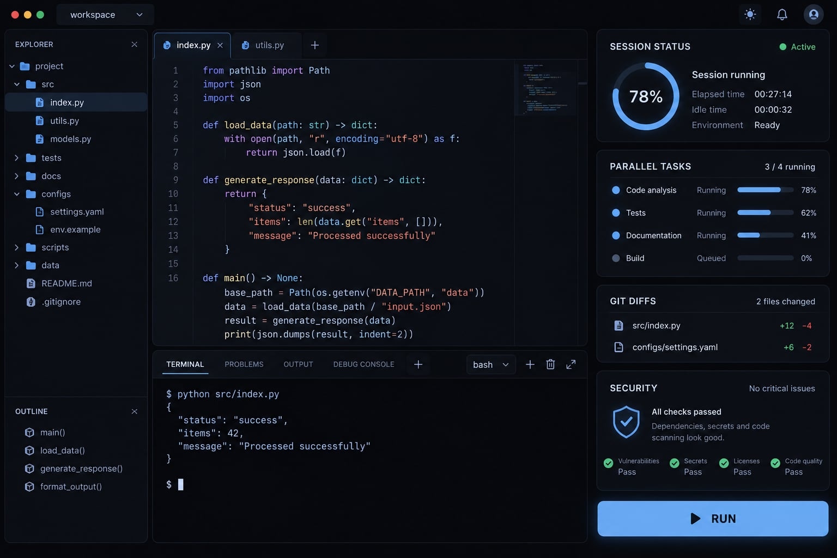Open the user account avatar
The image size is (837, 558).
[814, 15]
